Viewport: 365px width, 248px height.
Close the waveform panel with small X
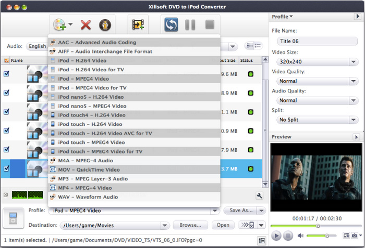pos(6,195)
